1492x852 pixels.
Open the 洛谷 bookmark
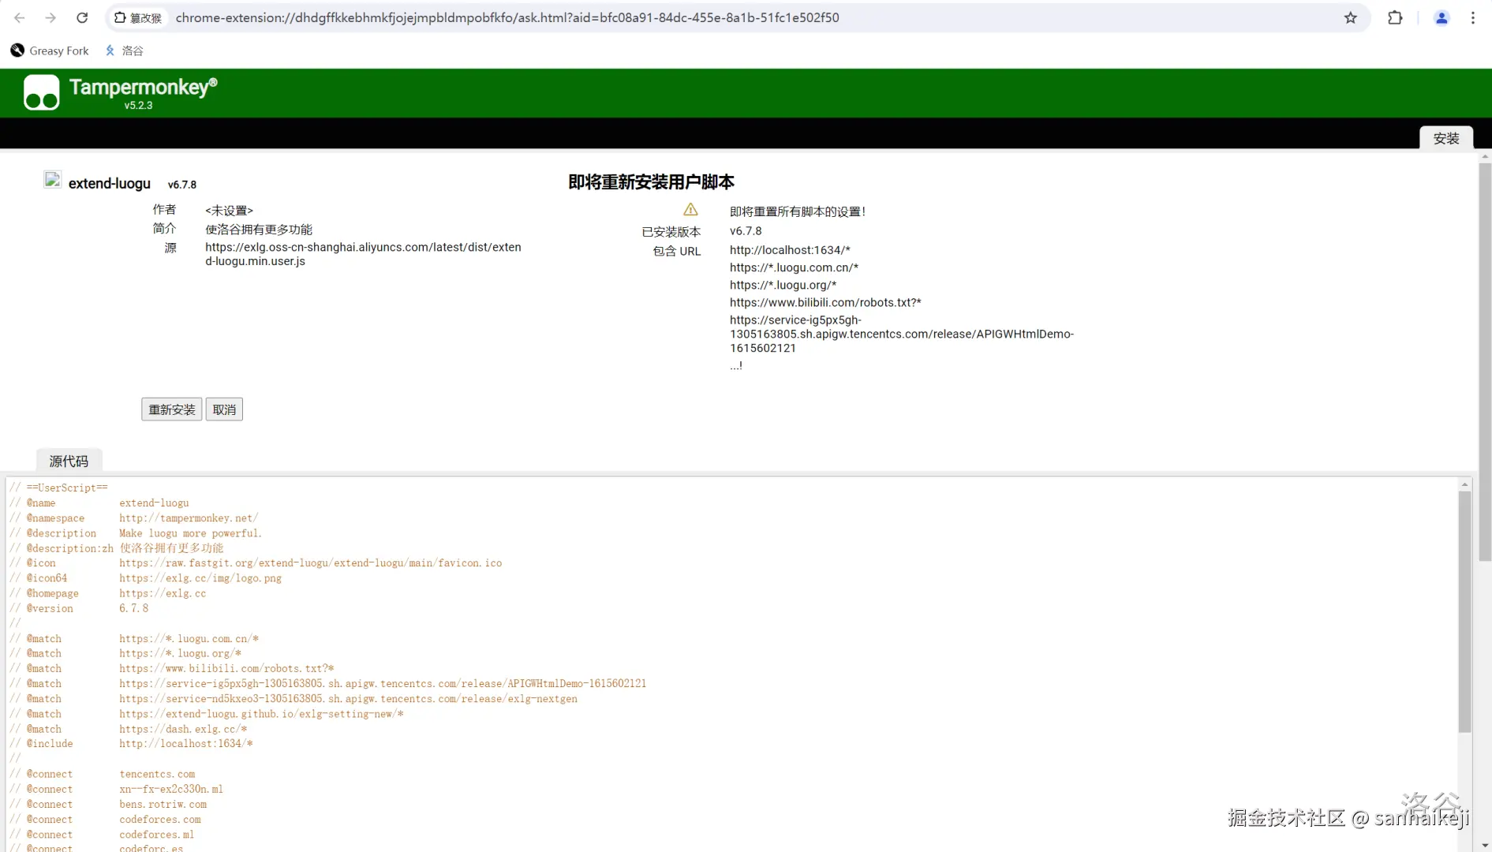tap(125, 50)
